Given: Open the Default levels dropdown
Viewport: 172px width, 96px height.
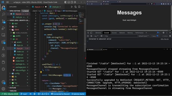Looking at the screenshot, I should click(x=143, y=36).
